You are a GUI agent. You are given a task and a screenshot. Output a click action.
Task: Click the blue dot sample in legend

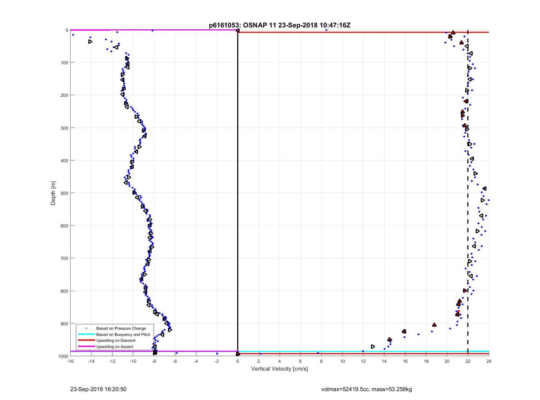point(86,328)
